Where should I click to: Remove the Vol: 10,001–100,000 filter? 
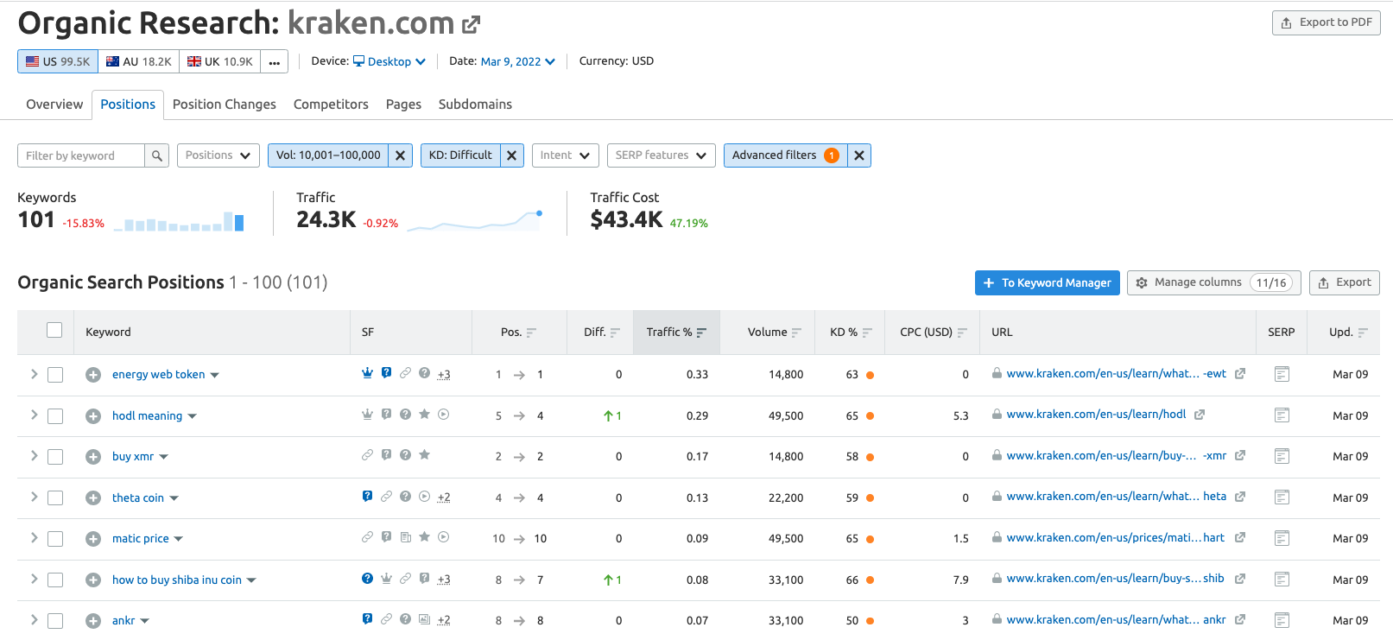(x=400, y=155)
